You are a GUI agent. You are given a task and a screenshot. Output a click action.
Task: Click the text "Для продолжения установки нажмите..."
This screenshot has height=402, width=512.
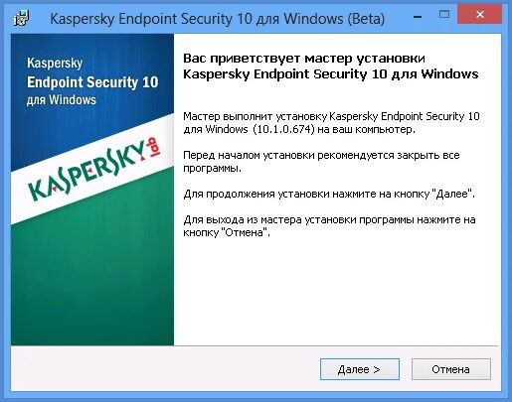[x=329, y=194]
